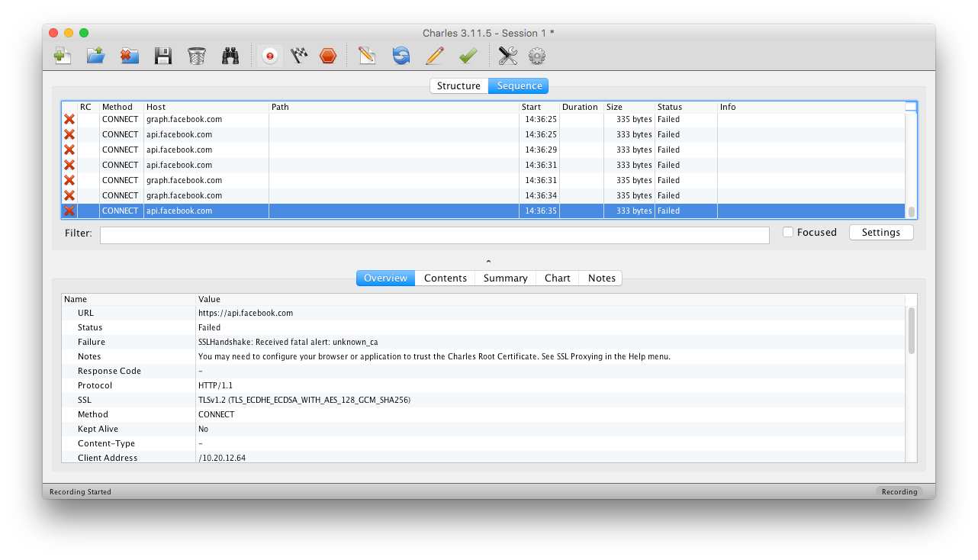
Task: Switch to the Sequence view
Action: 519,86
